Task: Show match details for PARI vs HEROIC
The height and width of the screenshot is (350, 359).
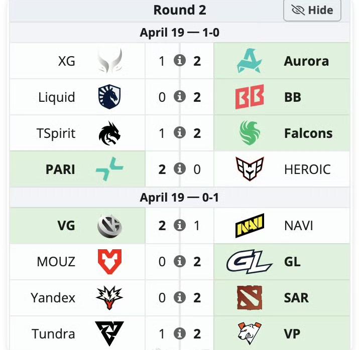Action: click(x=179, y=169)
